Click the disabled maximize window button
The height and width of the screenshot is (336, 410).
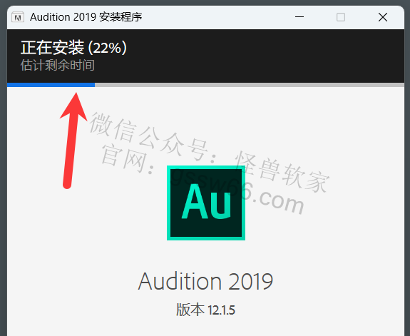coord(340,17)
